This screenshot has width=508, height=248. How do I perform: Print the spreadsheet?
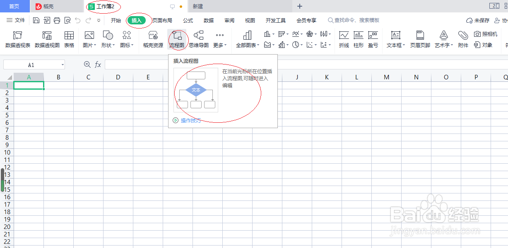click(x=57, y=20)
